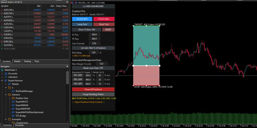Click the Advisors folder icon
This screenshot has height=128, width=257.
[10, 95]
